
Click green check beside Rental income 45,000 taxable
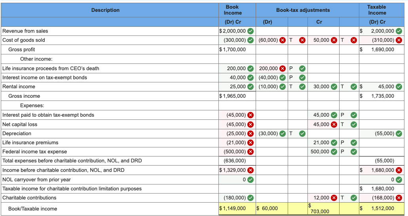click(x=399, y=87)
